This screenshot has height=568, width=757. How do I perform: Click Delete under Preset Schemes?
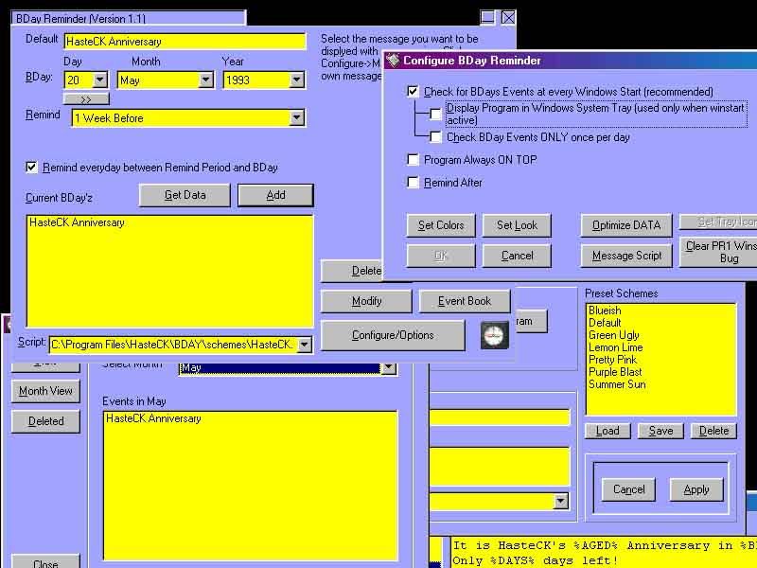tap(713, 431)
